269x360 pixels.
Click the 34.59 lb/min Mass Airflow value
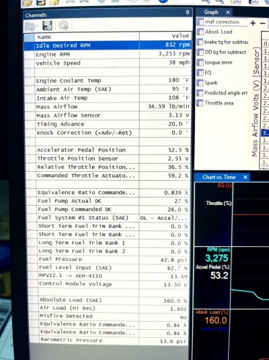[x=169, y=107]
